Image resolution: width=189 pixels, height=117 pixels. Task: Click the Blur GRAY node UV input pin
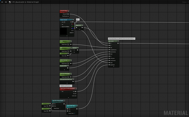[109, 43]
